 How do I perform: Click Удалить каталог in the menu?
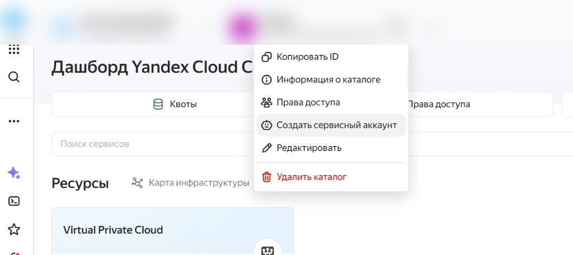[x=331, y=177]
